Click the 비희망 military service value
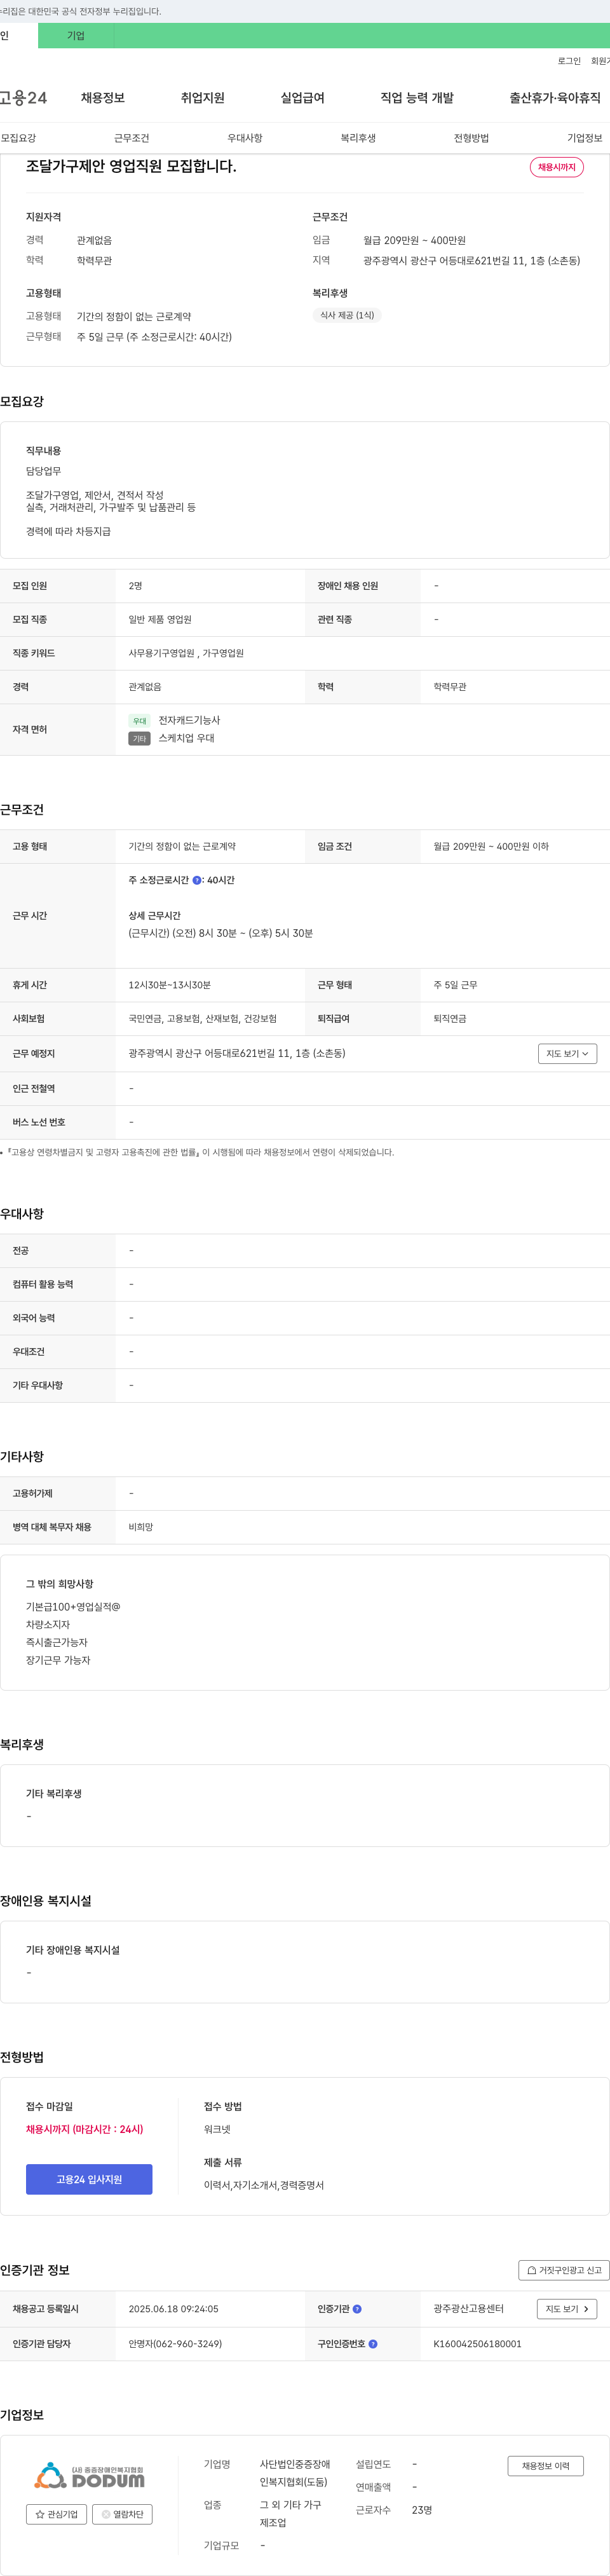 click(141, 1527)
